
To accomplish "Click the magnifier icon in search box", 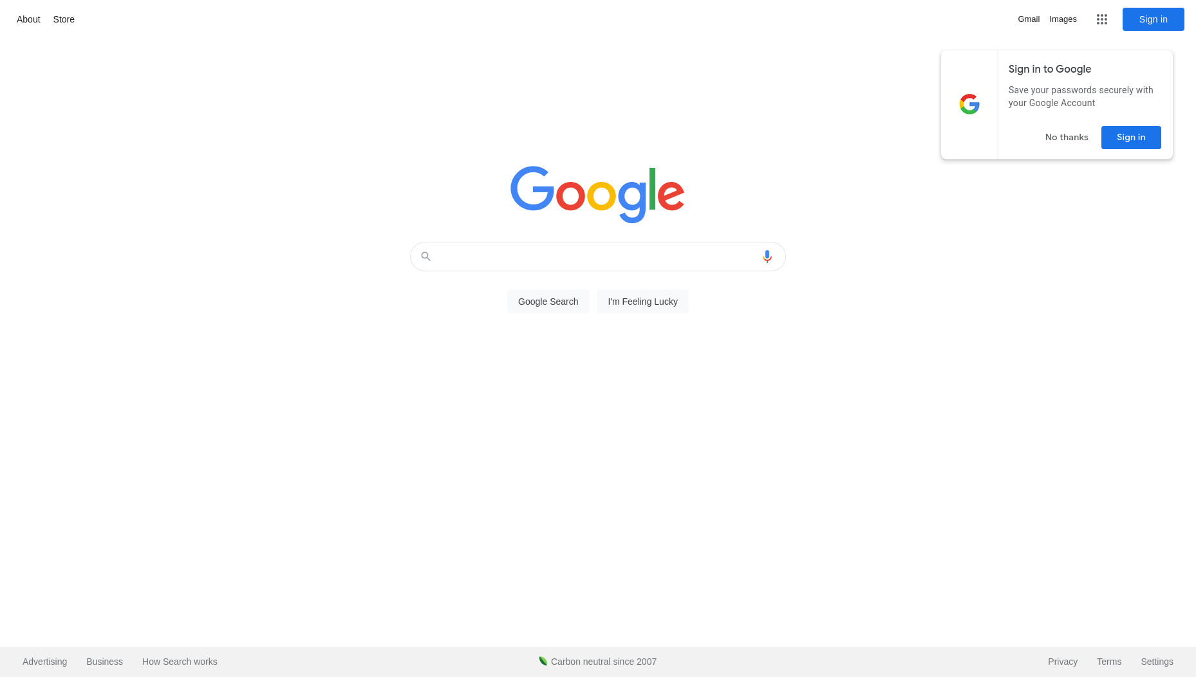I will point(425,257).
